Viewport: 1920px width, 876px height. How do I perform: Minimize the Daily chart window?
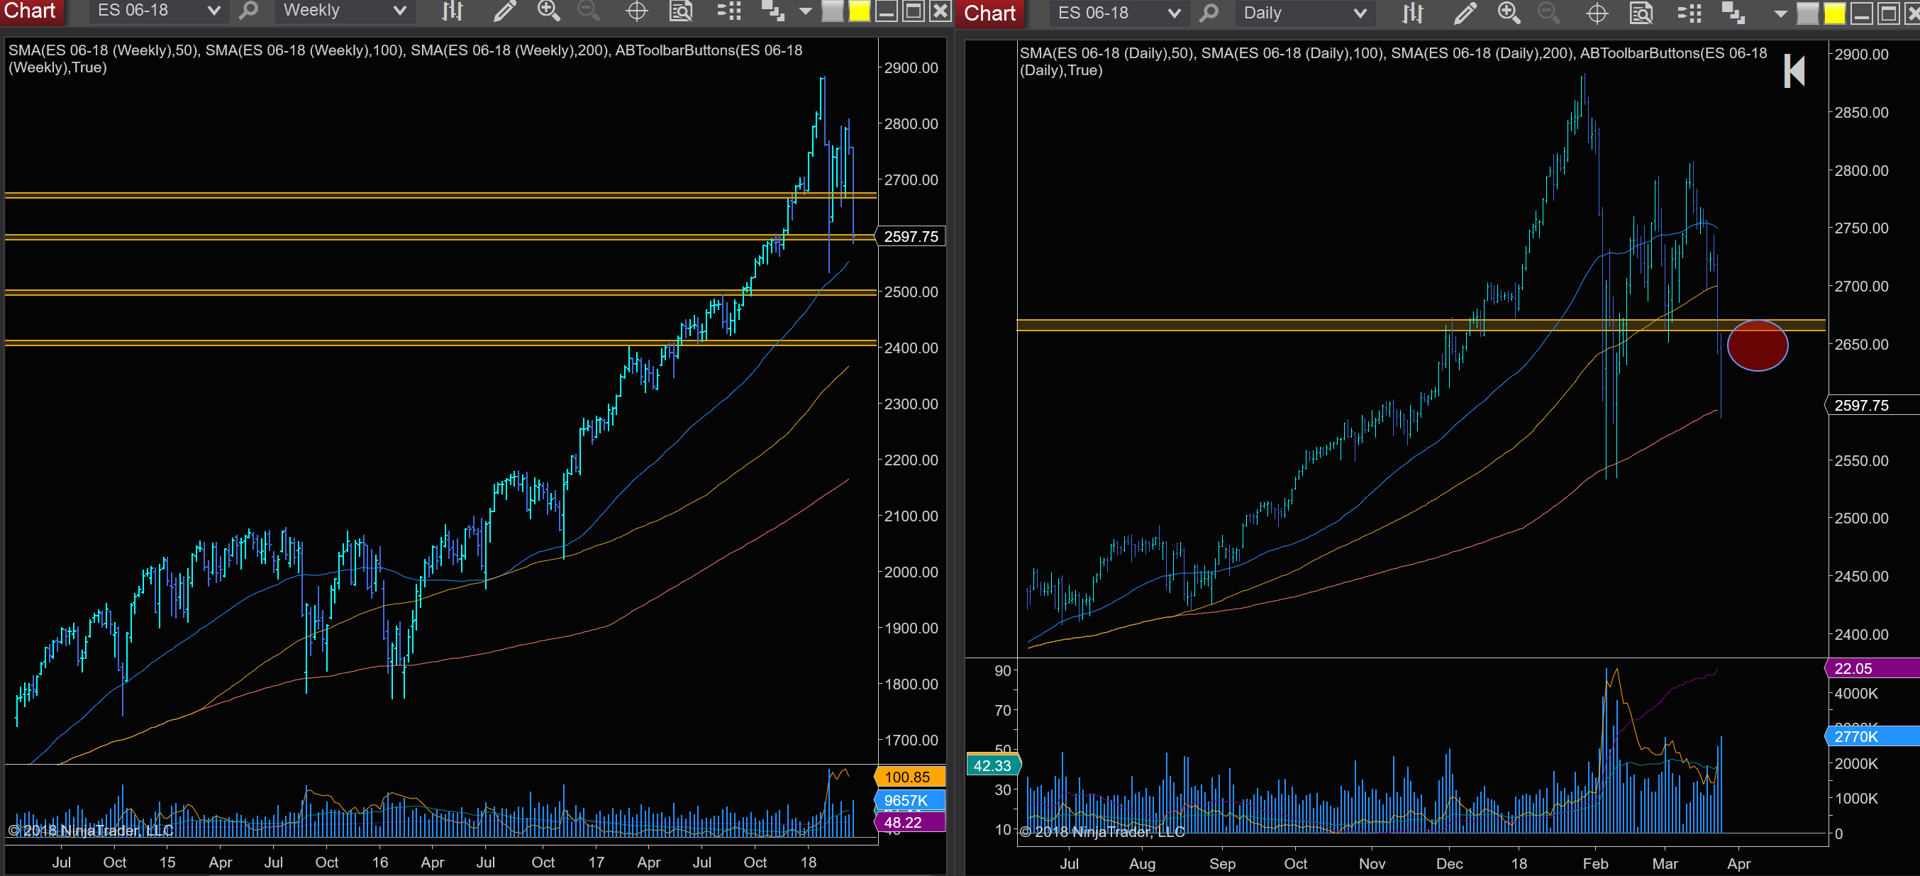click(x=1861, y=13)
